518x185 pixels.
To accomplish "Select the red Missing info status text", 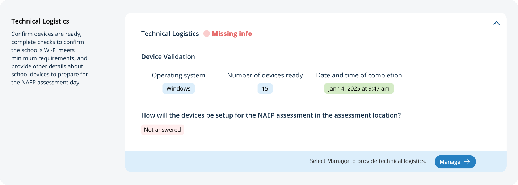I will click(x=232, y=34).
